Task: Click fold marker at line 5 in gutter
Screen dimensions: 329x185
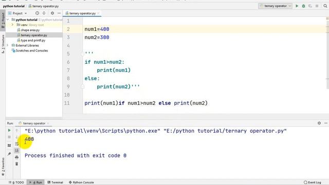Action: [x=82, y=53]
